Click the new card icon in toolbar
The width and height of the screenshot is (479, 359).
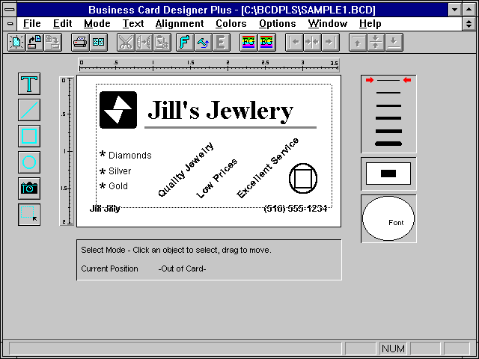pyautogui.click(x=16, y=42)
